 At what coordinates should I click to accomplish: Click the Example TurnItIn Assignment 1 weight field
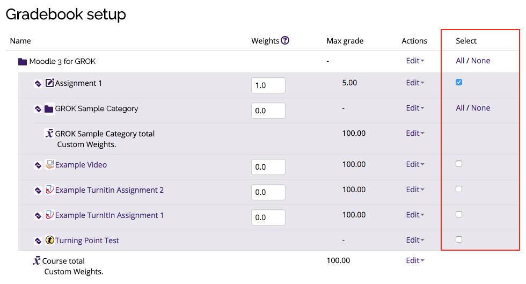[x=268, y=217]
